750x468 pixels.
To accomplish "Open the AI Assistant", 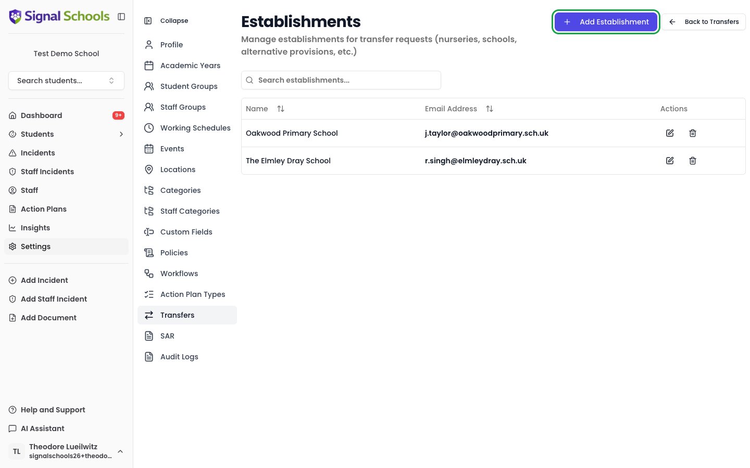I will pos(66,428).
